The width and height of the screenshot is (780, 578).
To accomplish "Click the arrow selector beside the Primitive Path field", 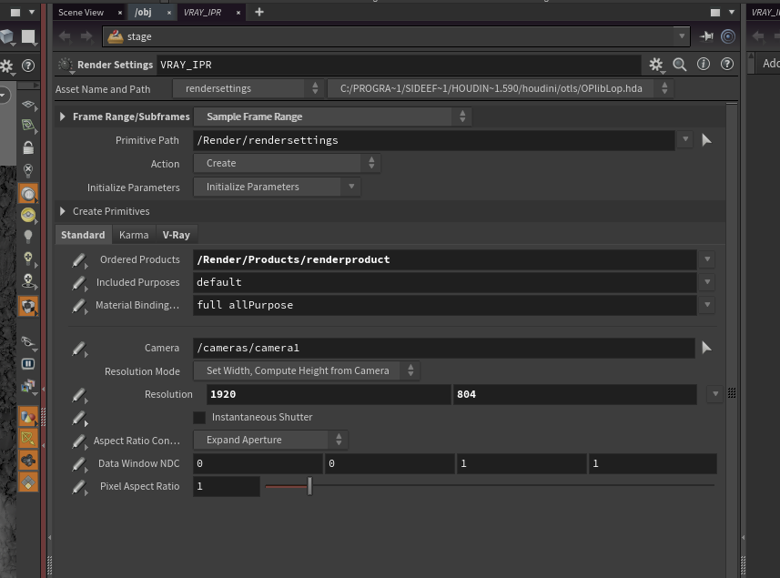I will (x=706, y=140).
